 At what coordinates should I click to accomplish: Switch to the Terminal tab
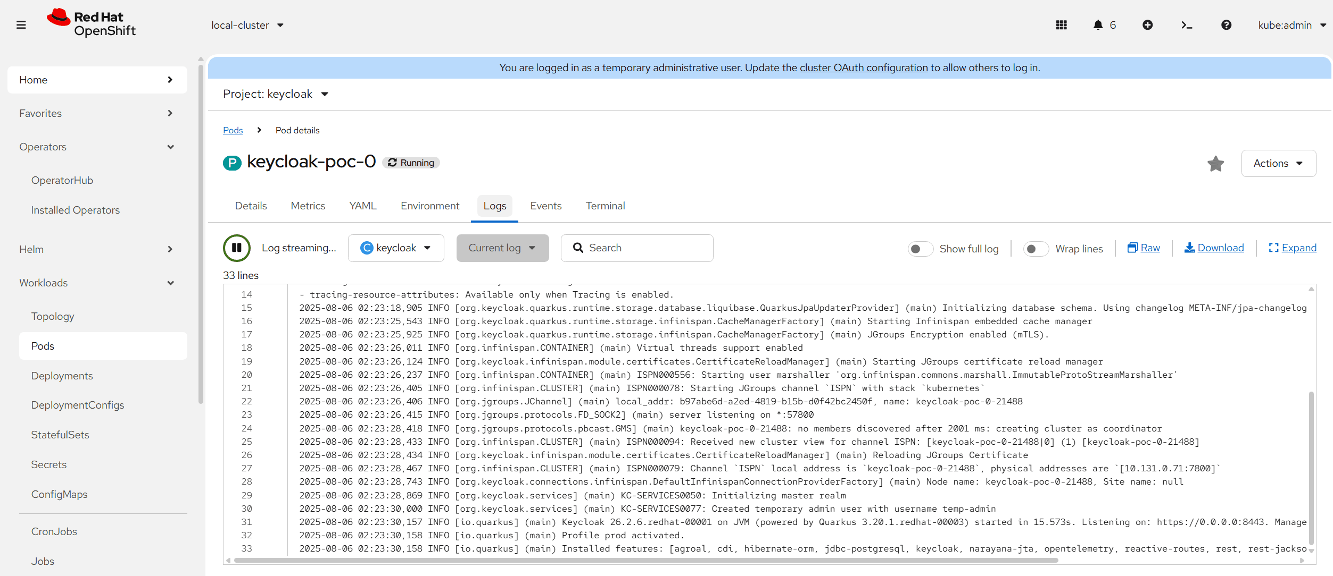606,206
